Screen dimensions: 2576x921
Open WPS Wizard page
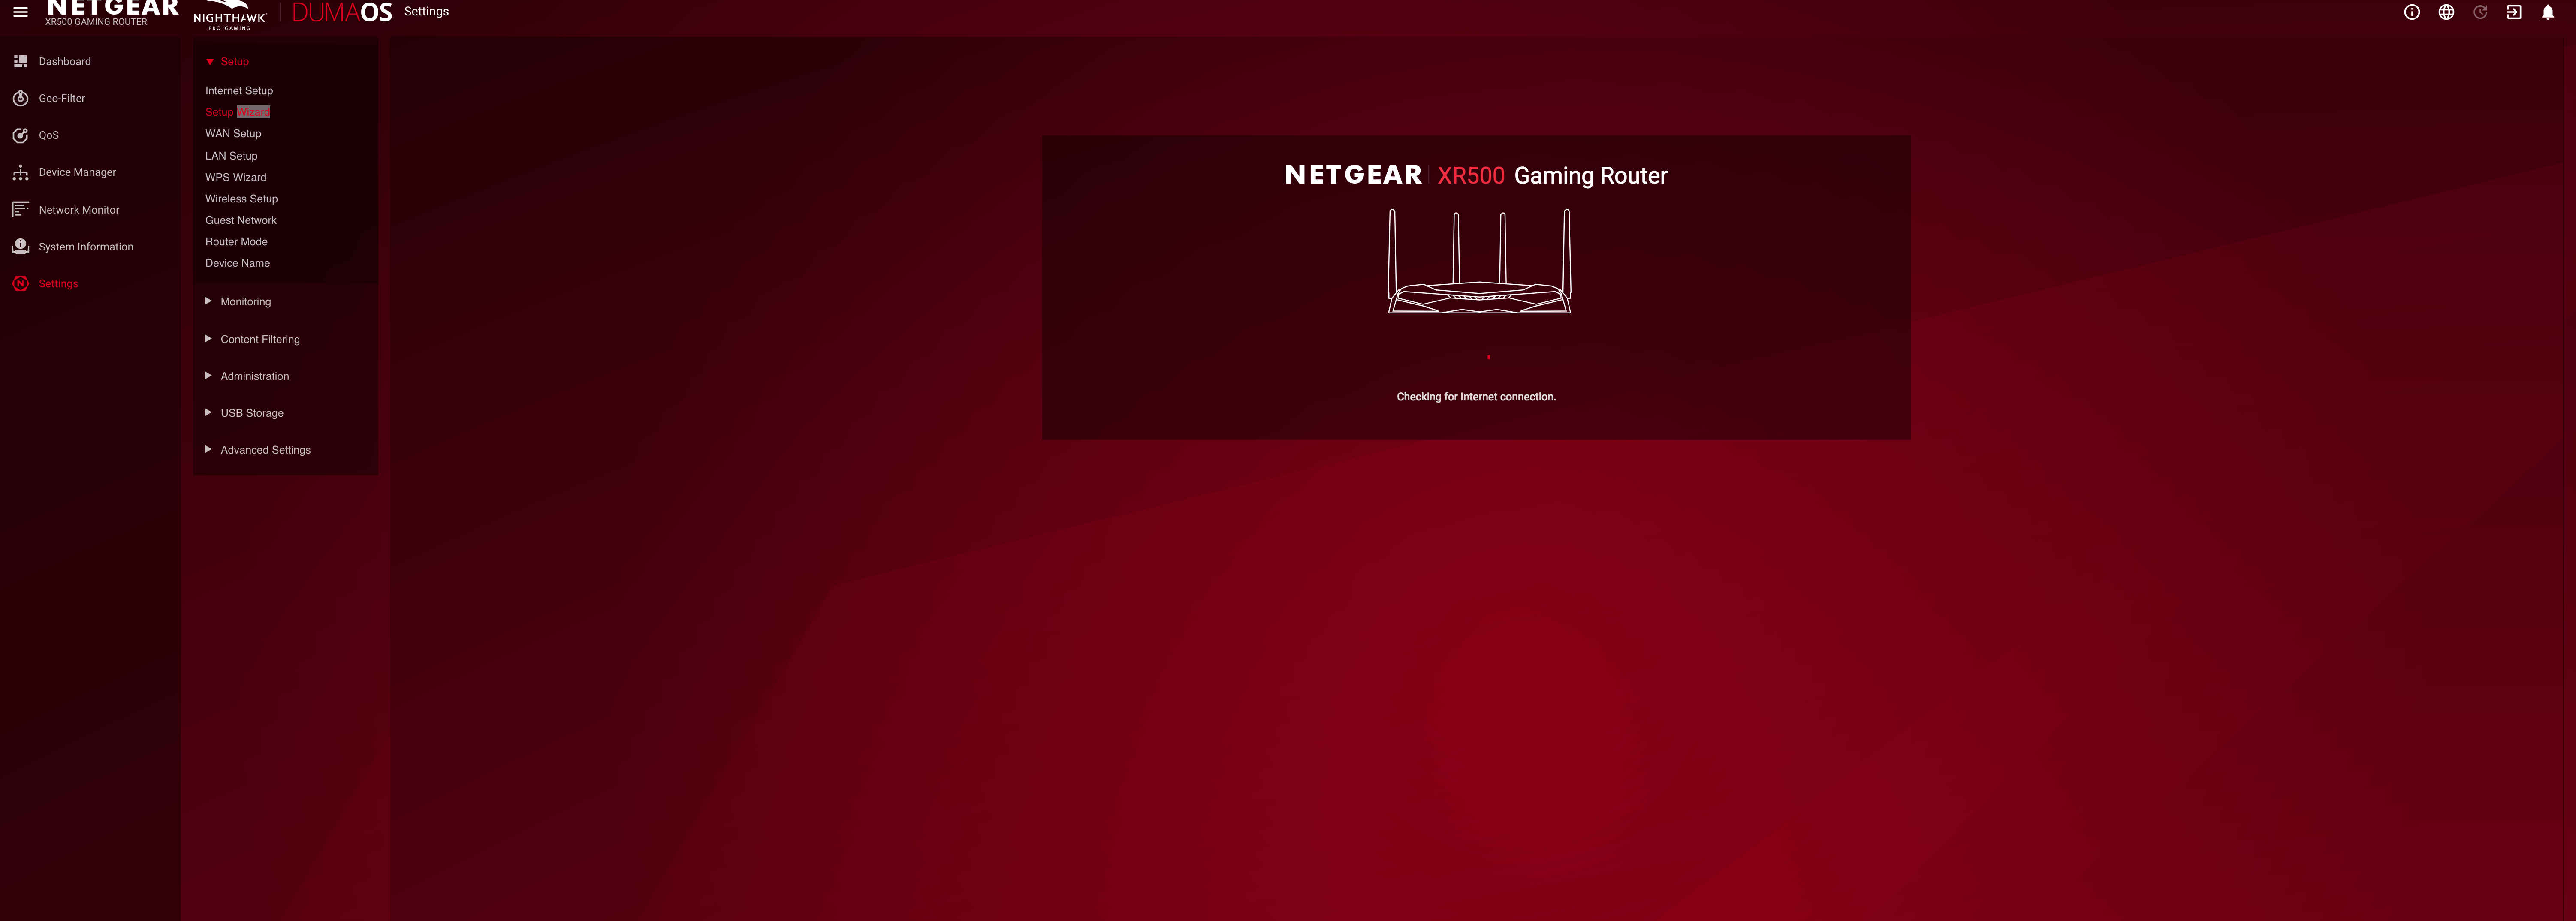click(236, 177)
